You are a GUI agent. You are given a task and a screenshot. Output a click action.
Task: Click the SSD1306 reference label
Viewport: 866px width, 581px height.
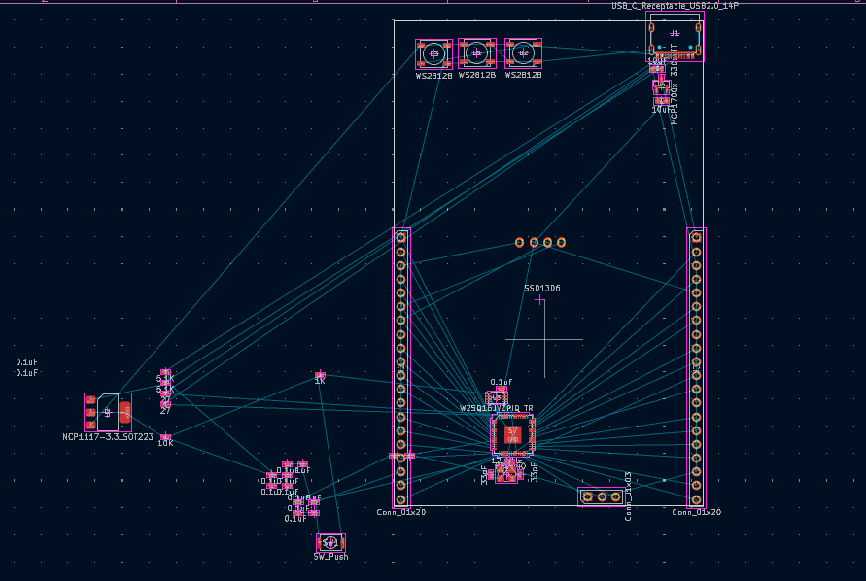(x=542, y=289)
